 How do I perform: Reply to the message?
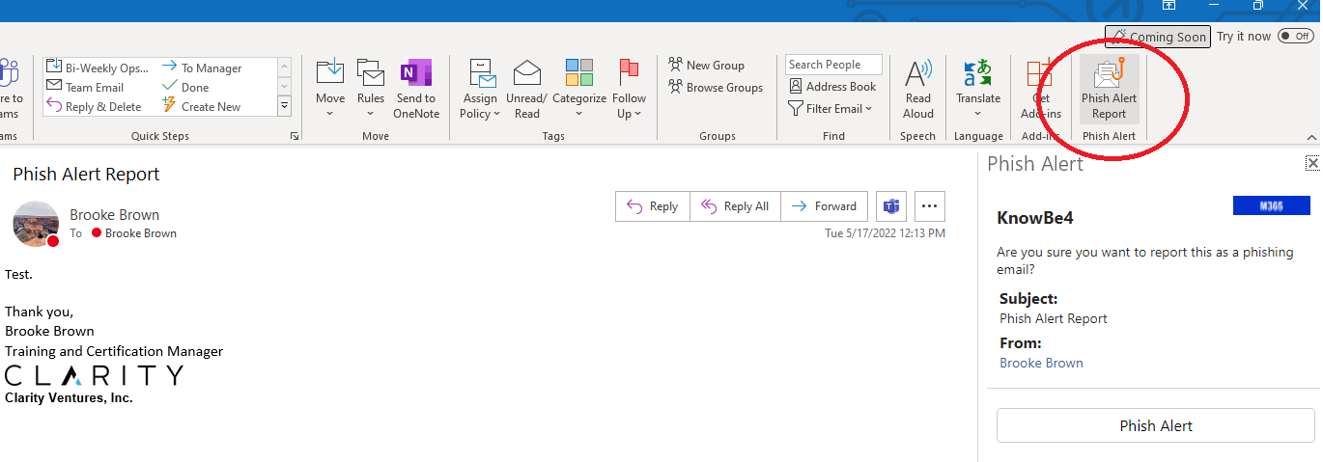pyautogui.click(x=653, y=205)
